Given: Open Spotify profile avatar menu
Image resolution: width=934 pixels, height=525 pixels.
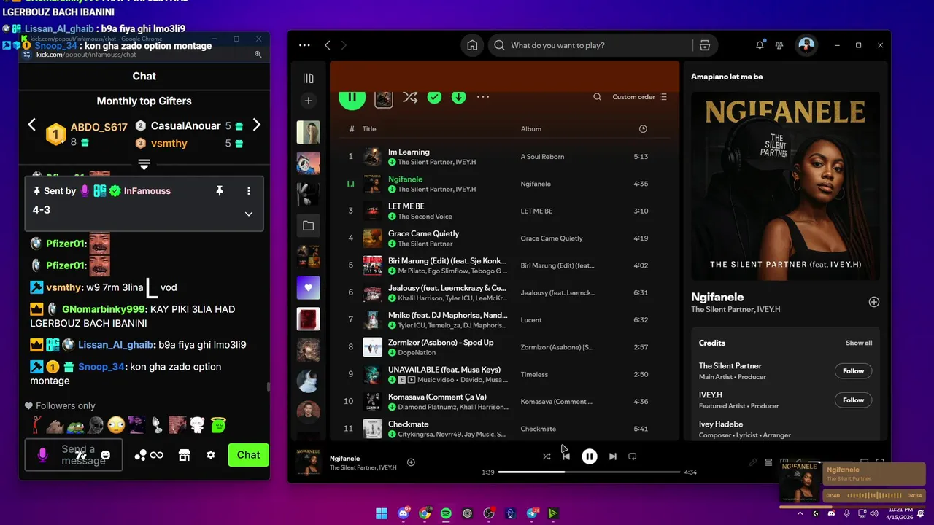Looking at the screenshot, I should point(806,45).
